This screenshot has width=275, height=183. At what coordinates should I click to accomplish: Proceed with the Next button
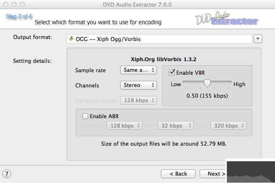pyautogui.click(x=214, y=174)
